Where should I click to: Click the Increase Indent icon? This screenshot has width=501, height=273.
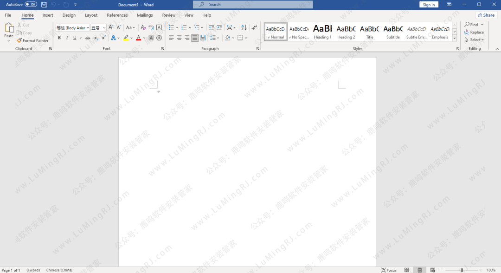point(219,27)
